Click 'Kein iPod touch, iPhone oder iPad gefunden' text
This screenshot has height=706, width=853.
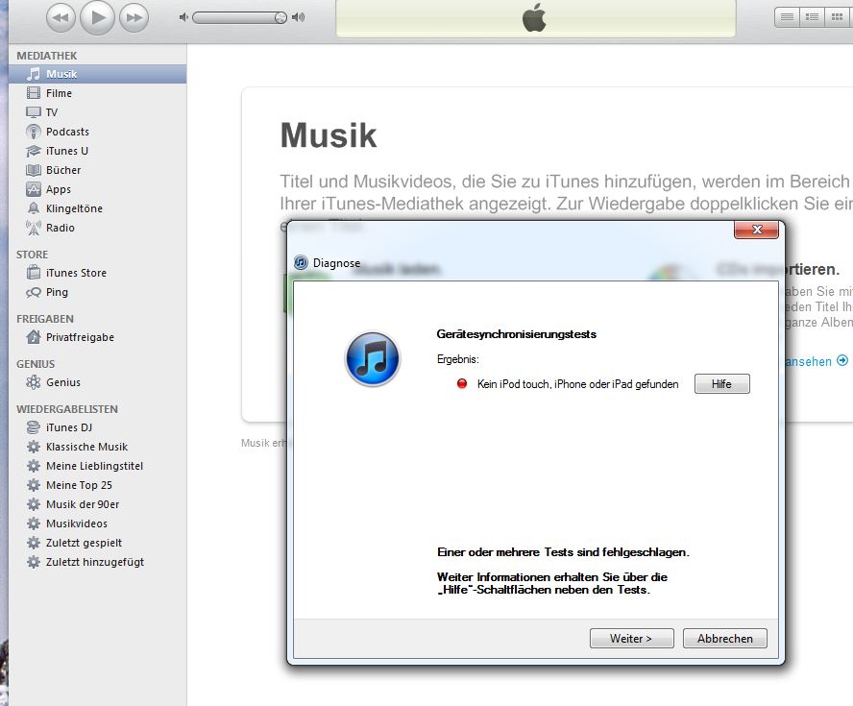pyautogui.click(x=577, y=384)
